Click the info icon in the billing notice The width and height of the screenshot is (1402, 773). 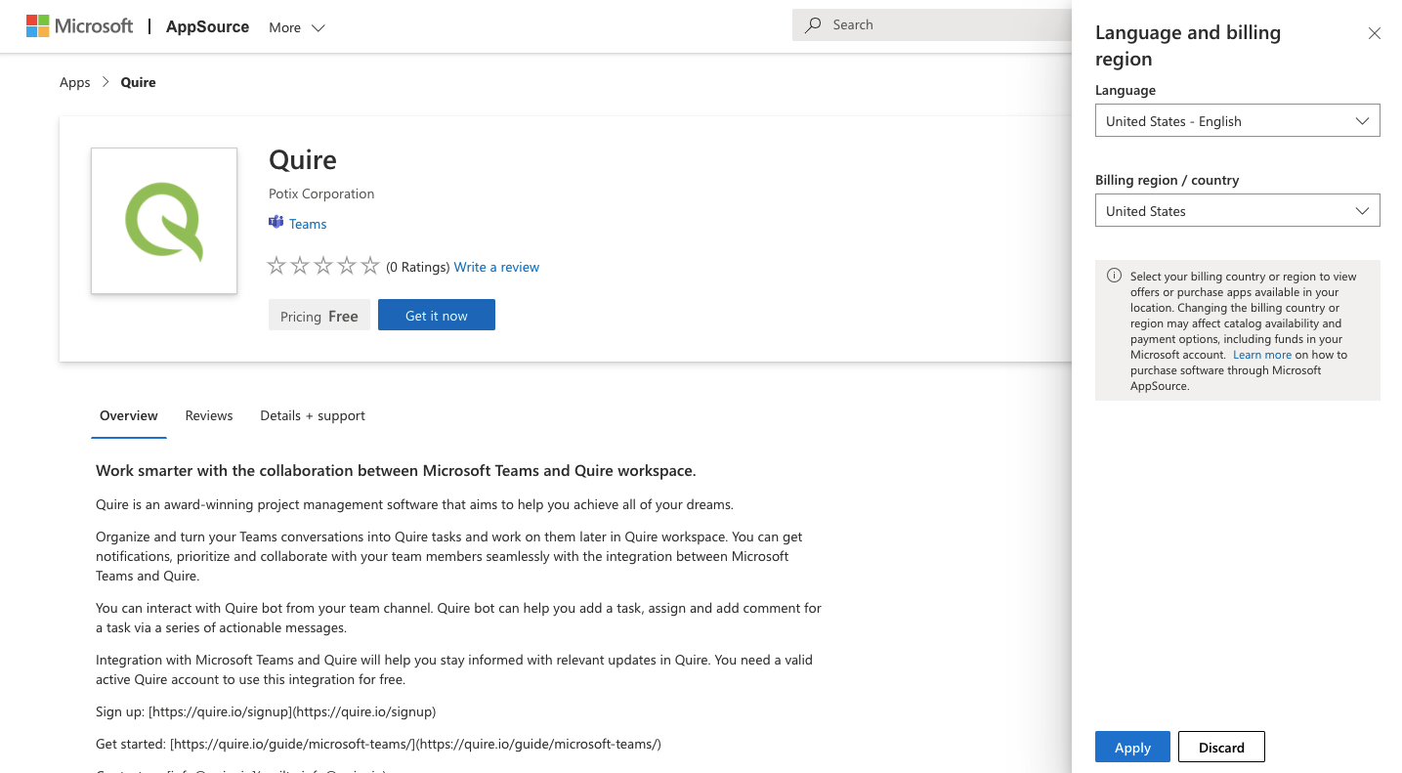pos(1114,276)
